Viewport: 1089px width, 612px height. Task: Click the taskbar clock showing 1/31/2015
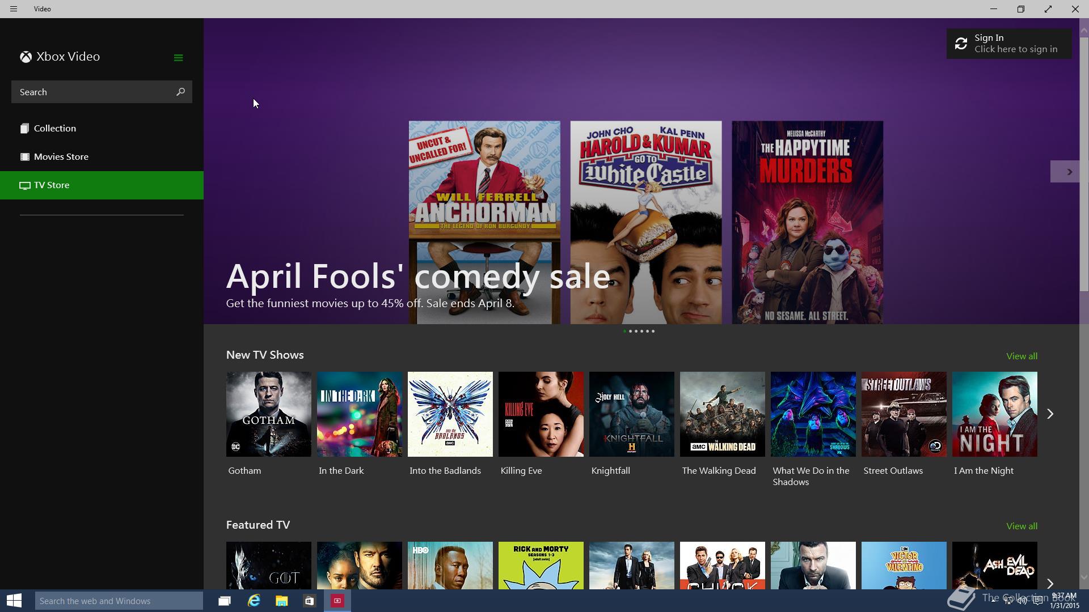1064,601
